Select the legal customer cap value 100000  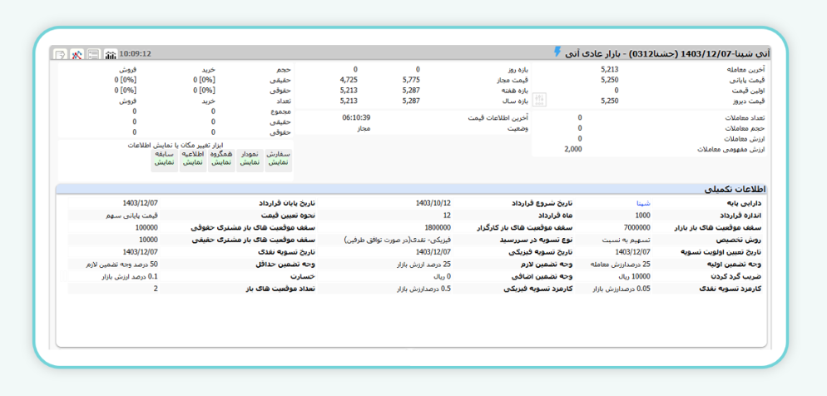pos(146,228)
